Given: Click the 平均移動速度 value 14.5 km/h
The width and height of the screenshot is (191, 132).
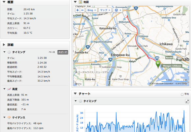Looking at the screenshot, I should (x=44, y=76).
